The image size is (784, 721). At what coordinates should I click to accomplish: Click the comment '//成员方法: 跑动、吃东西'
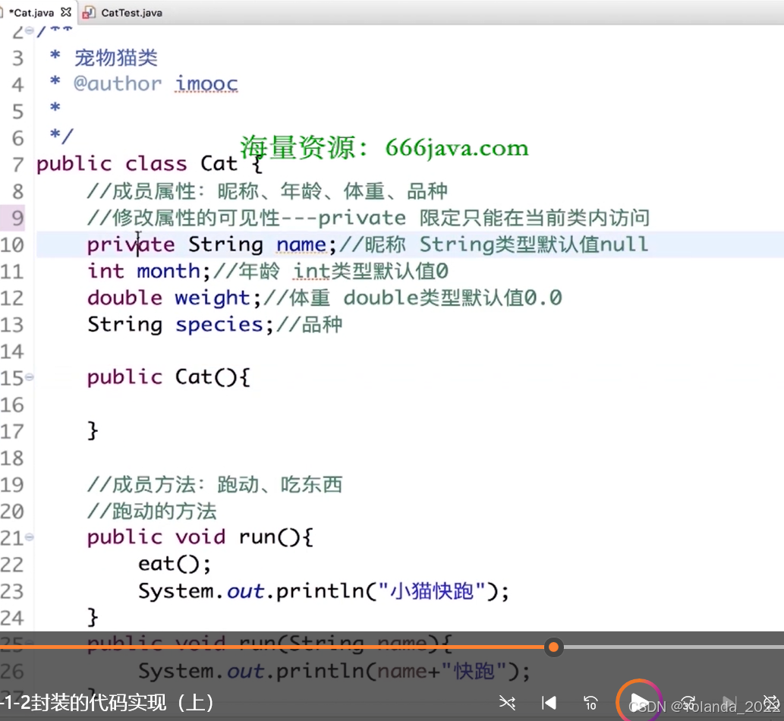(215, 485)
